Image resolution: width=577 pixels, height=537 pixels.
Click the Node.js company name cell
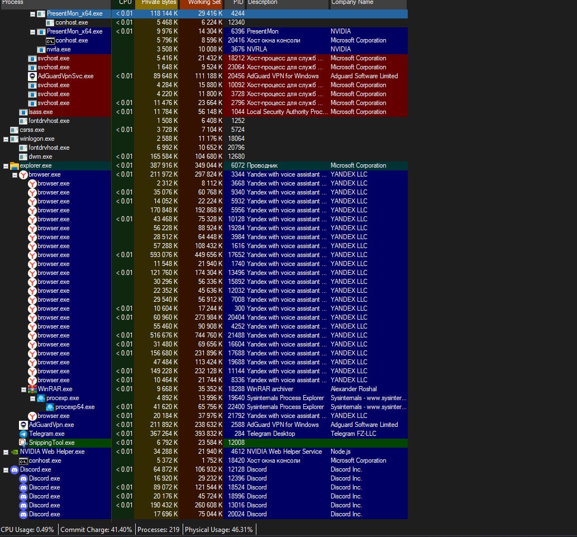point(340,452)
